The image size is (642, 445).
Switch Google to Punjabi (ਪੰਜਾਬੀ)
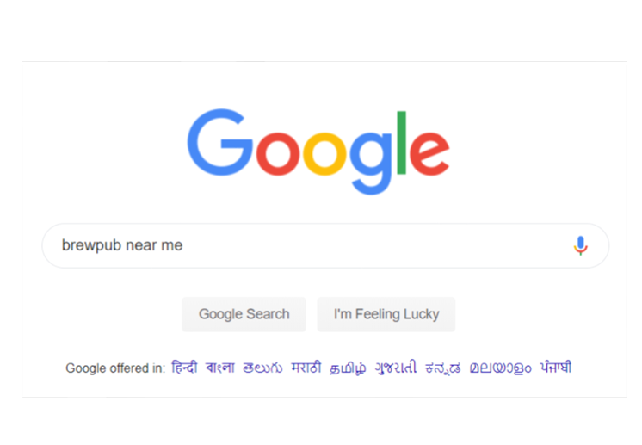556,367
